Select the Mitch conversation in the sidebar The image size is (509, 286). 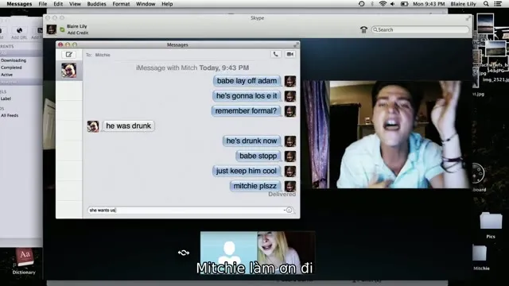pyautogui.click(x=69, y=71)
